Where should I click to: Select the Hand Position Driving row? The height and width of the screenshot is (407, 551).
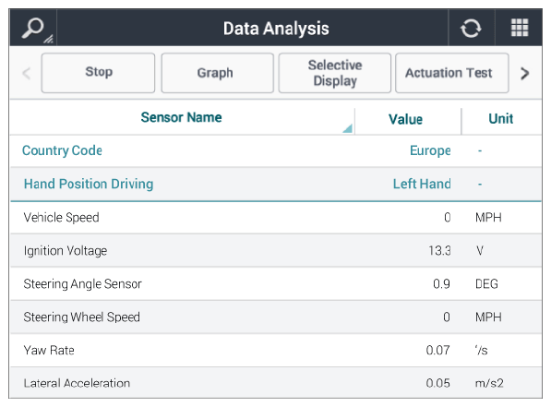click(276, 185)
